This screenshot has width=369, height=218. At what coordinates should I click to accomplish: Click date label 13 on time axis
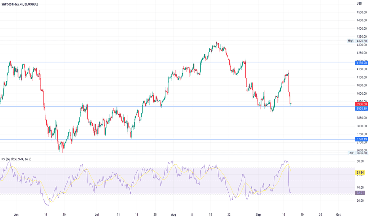click(46, 215)
